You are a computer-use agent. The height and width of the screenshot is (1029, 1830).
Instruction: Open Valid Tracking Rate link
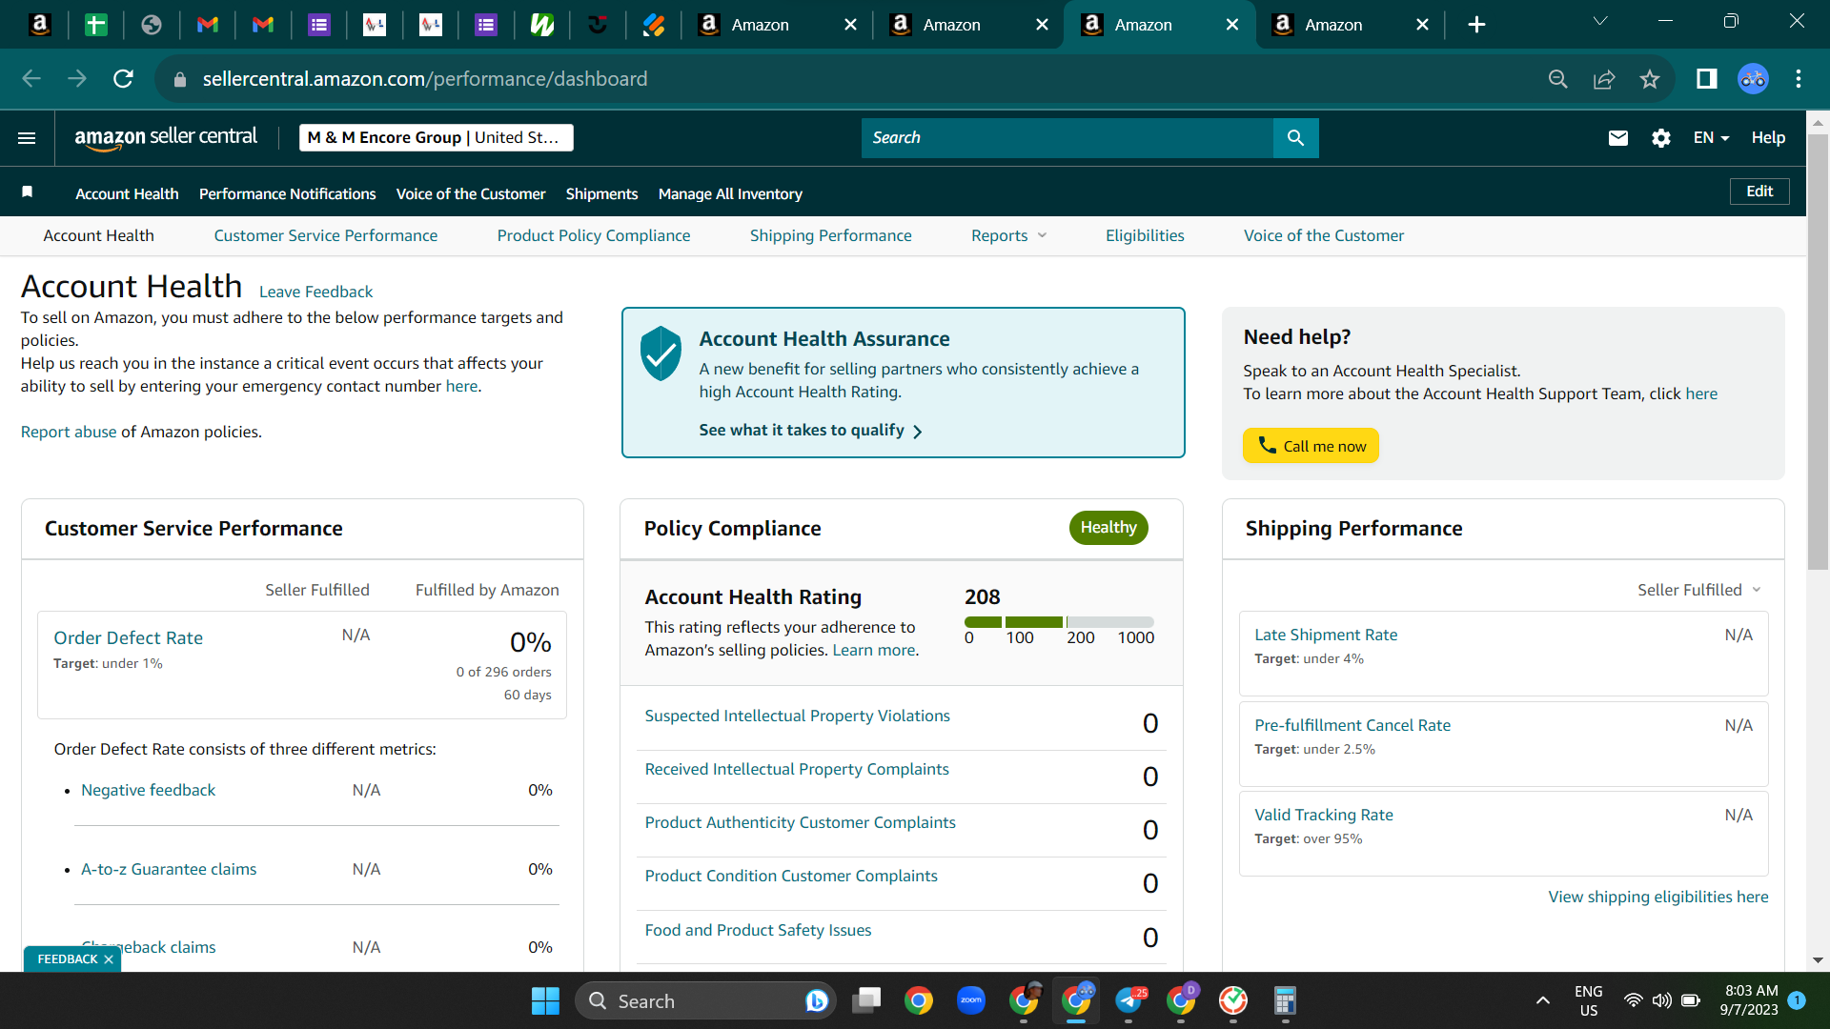pos(1323,815)
